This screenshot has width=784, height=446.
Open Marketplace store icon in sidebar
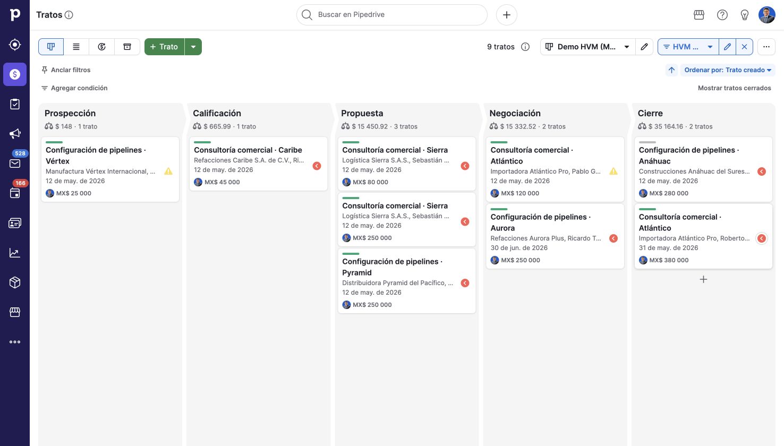pyautogui.click(x=15, y=312)
